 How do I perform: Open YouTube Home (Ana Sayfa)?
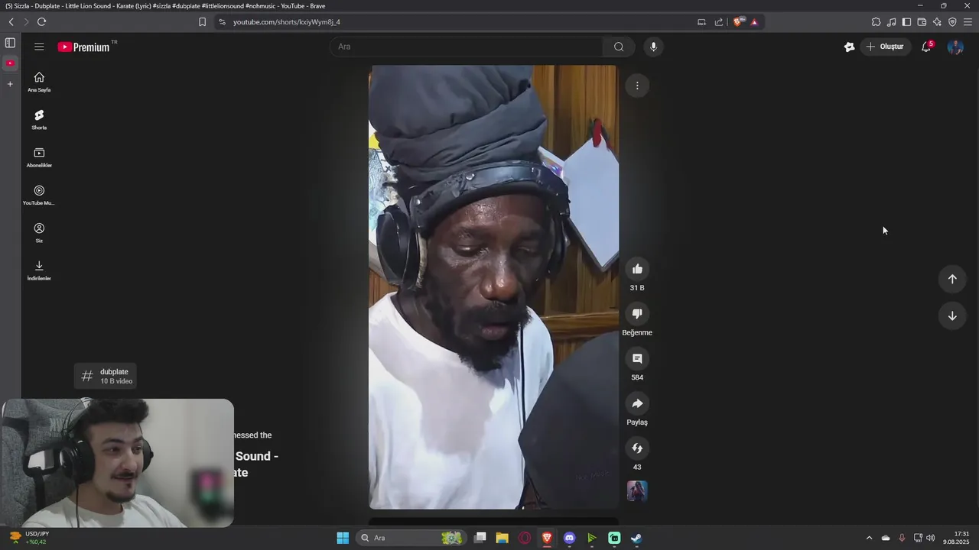[39, 82]
